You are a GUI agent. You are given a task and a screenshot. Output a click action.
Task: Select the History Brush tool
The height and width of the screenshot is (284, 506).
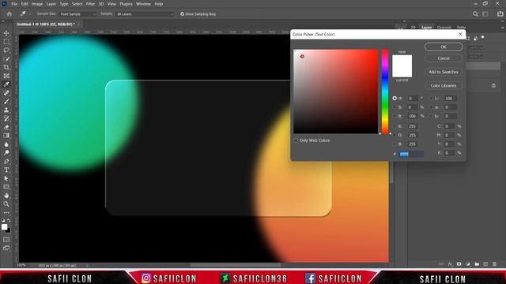coord(6,118)
